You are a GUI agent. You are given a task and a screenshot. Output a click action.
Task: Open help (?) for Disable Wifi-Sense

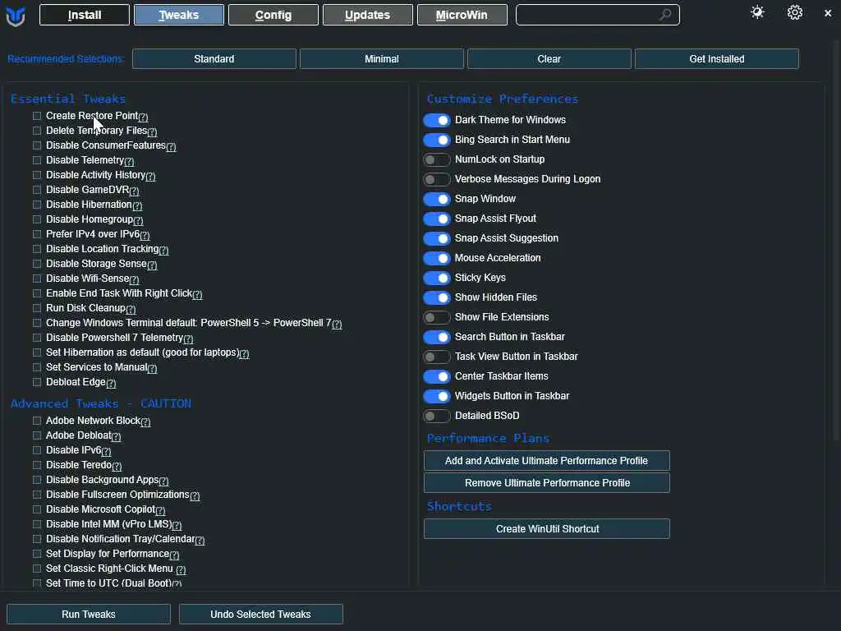[134, 279]
